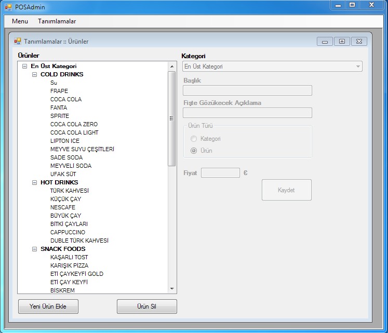Viewport: 388px width, 333px height.
Task: Click the product tree scrollbar down arrow
Action: point(172,289)
